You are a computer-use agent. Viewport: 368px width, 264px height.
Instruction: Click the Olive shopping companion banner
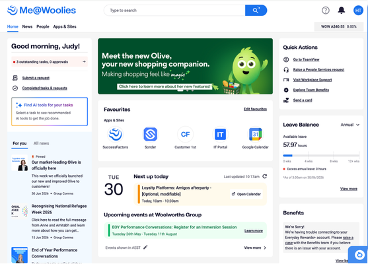[x=185, y=67]
